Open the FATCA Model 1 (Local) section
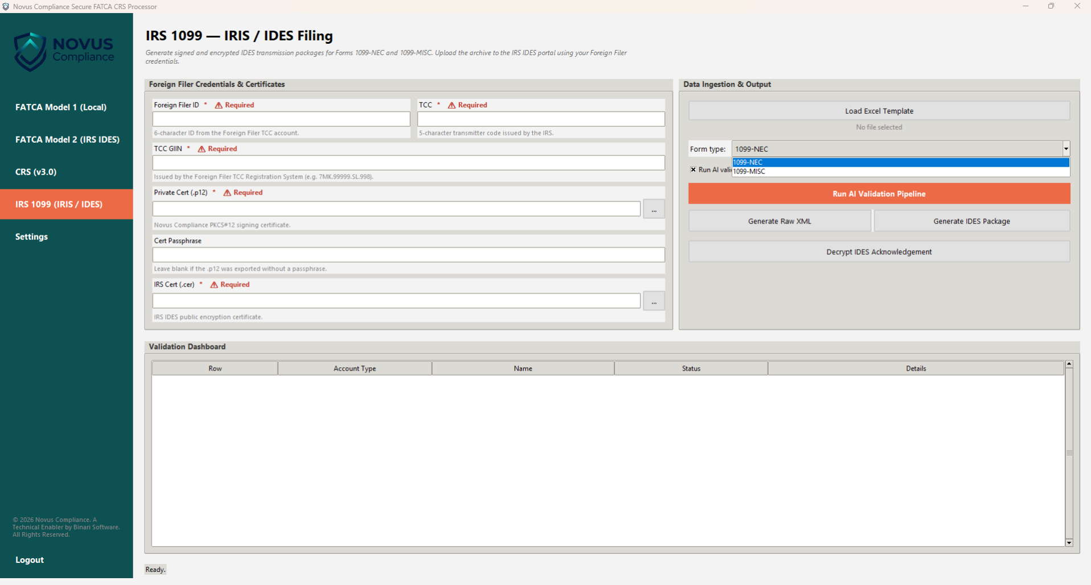 (67, 107)
